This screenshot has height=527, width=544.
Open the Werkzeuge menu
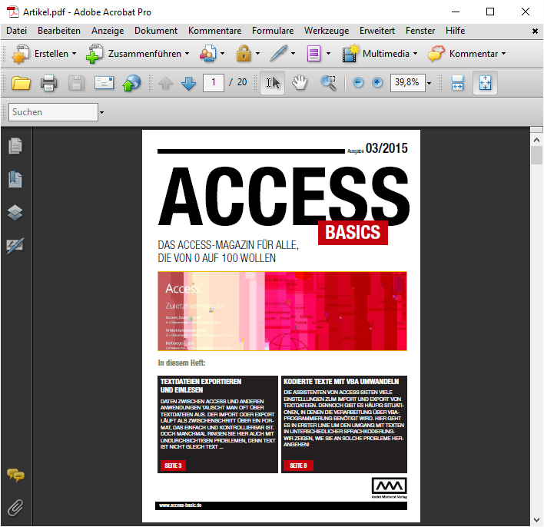coord(326,31)
